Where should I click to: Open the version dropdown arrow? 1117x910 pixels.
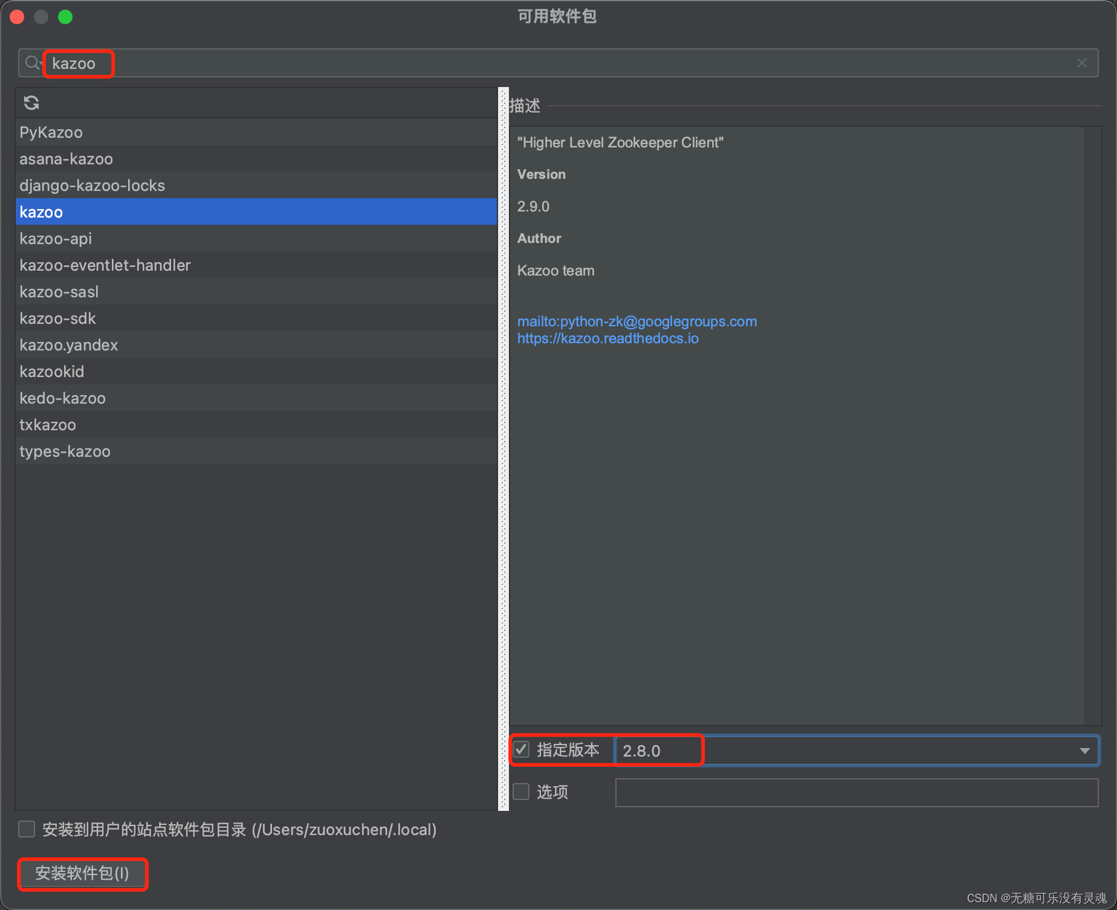(x=1084, y=750)
